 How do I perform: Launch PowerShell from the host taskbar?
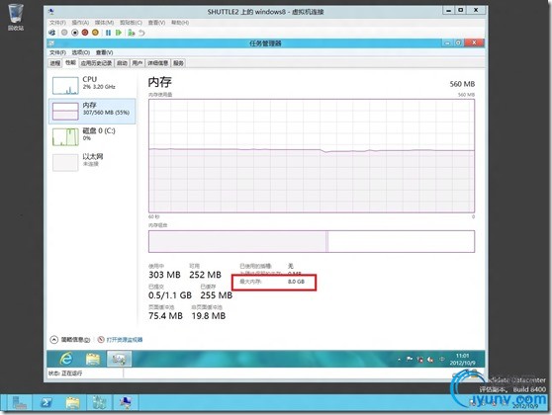46,402
